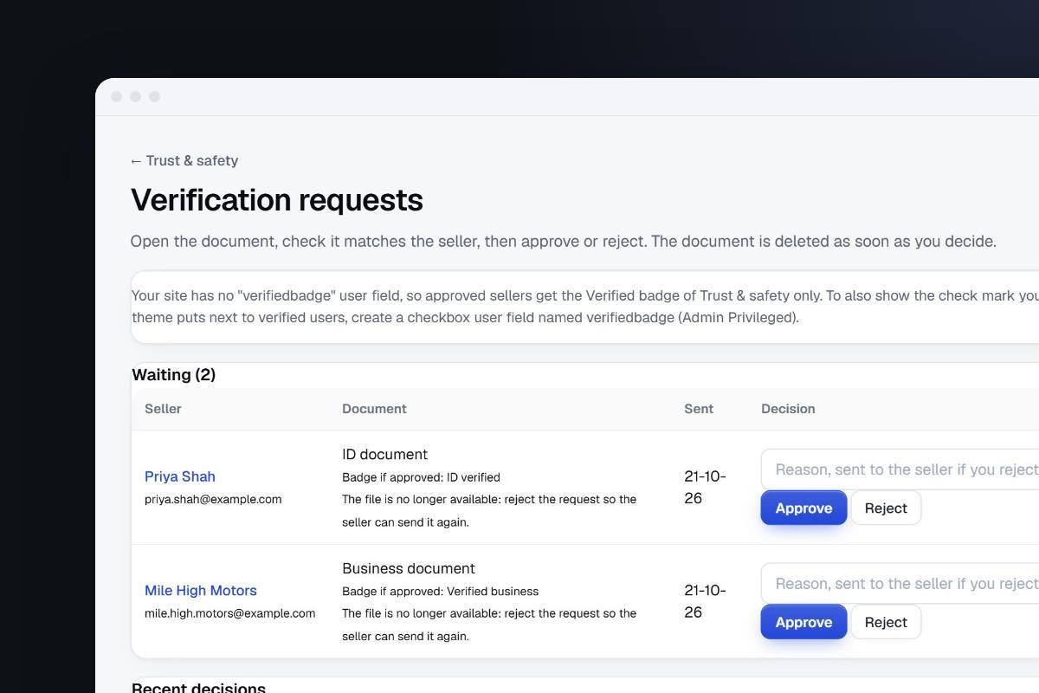Reject Priya Shah's ID document request
The width and height of the screenshot is (1039, 693).
tap(886, 508)
